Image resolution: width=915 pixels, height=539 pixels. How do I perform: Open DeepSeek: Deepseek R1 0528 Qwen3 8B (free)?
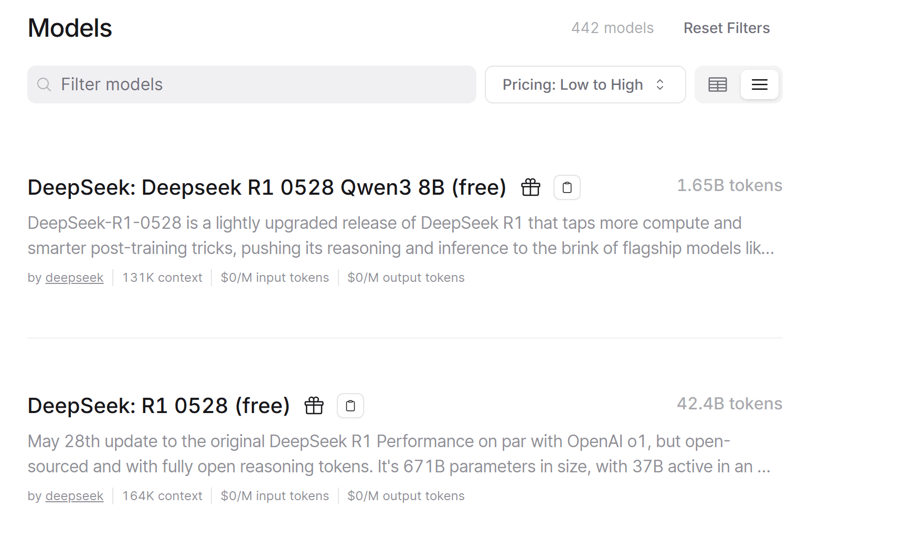coord(267,187)
